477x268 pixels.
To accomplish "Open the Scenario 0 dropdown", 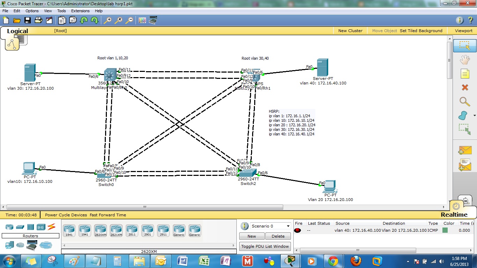I will tap(270, 226).
